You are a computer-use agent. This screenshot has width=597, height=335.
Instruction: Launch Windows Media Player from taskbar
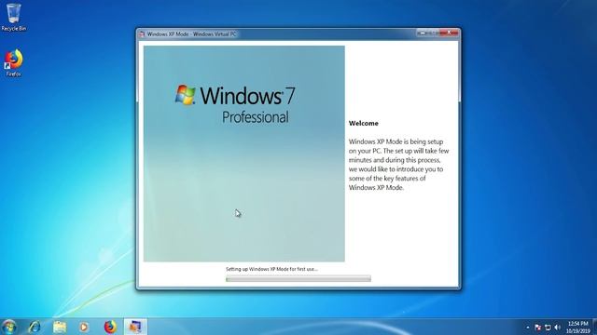point(84,327)
